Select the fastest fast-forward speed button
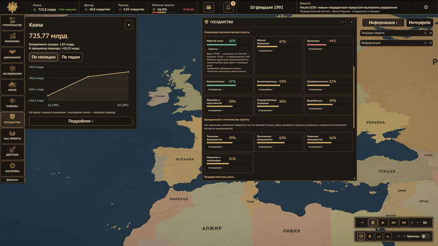The width and height of the screenshot is (438, 246). point(404,223)
